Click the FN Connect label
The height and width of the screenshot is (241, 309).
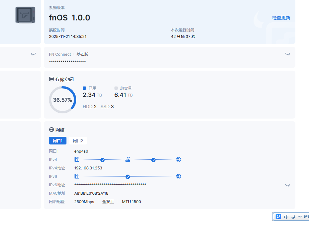point(60,54)
